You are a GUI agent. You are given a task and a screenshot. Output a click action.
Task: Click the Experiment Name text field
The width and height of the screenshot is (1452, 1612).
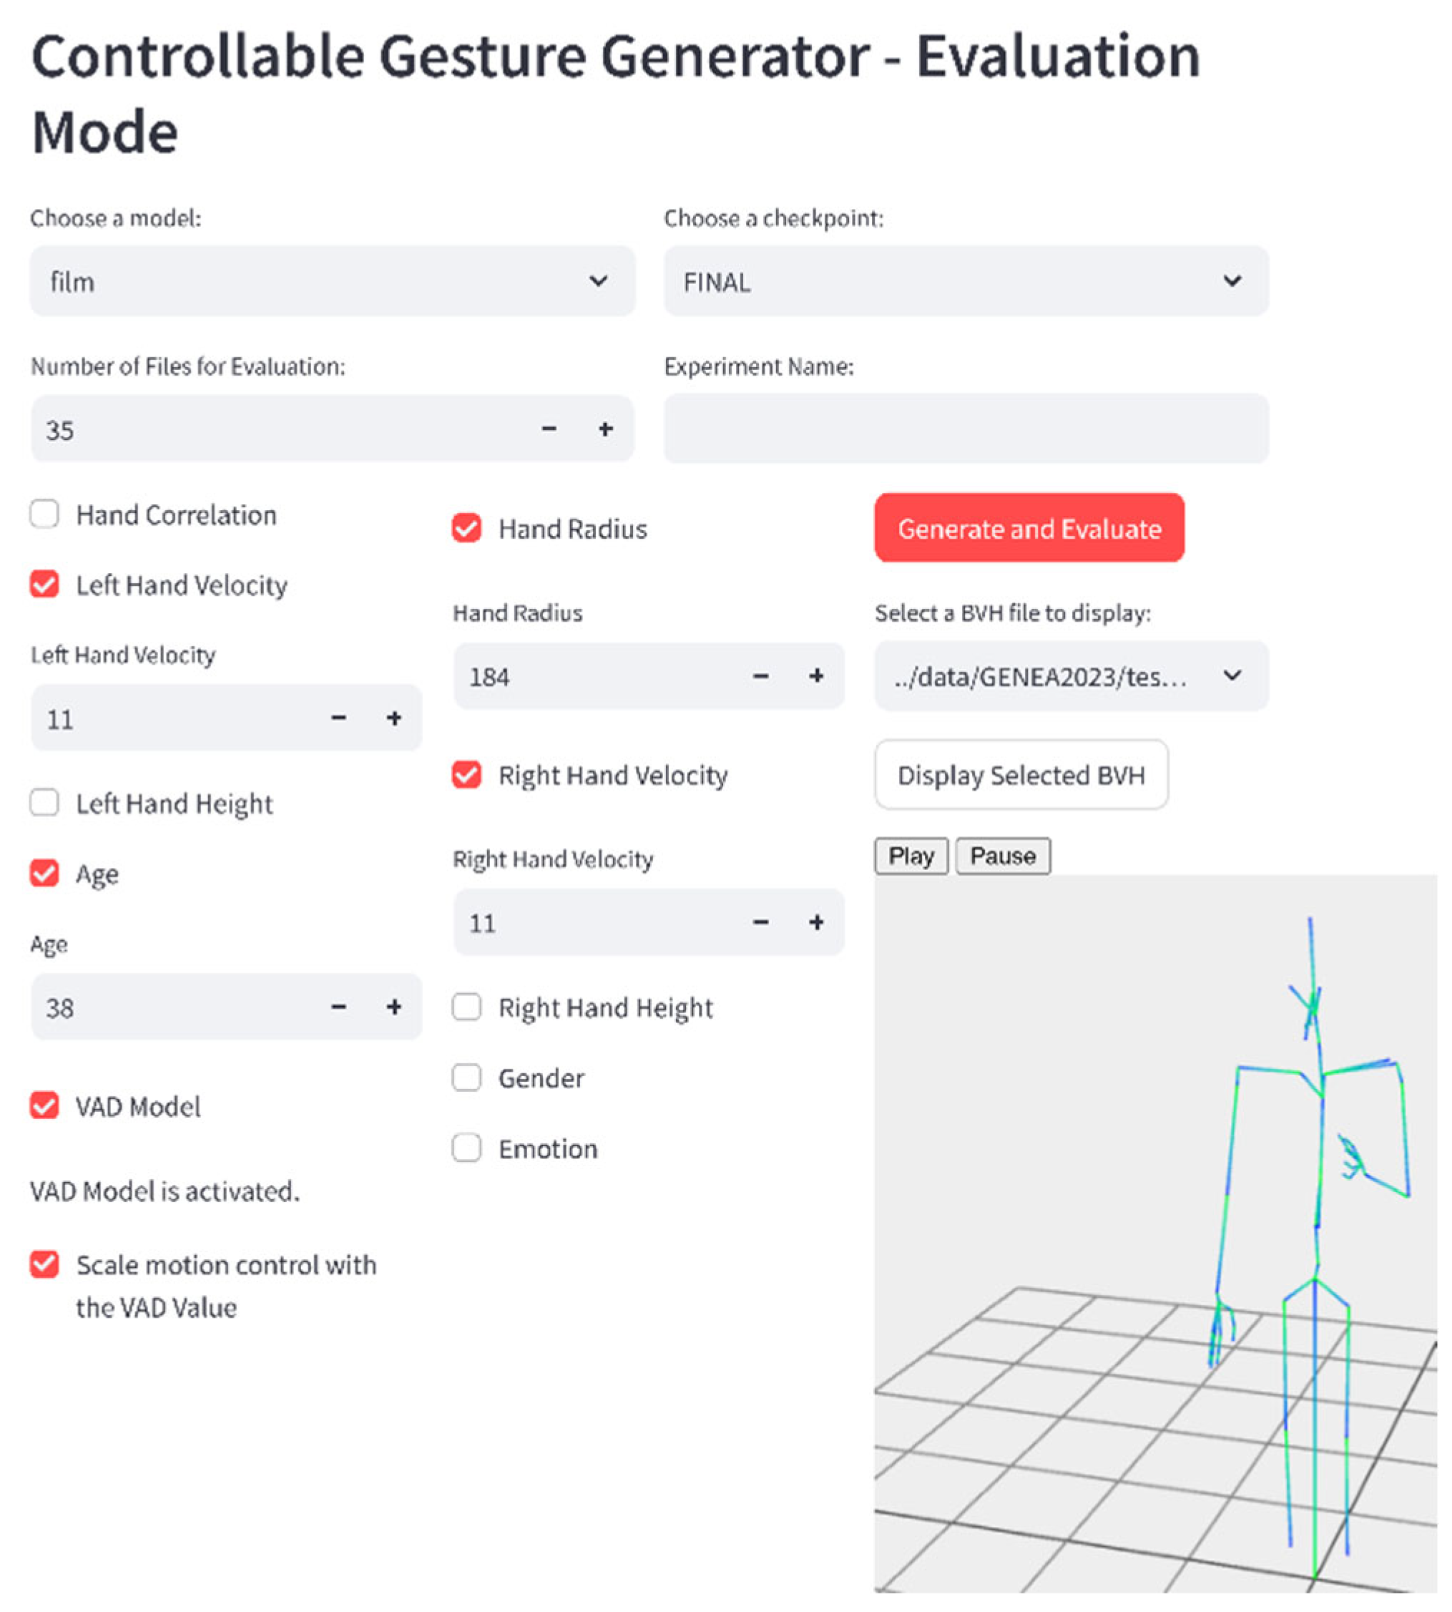[966, 429]
